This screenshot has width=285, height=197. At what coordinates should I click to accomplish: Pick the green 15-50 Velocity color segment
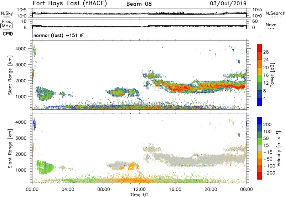(x=260, y=142)
